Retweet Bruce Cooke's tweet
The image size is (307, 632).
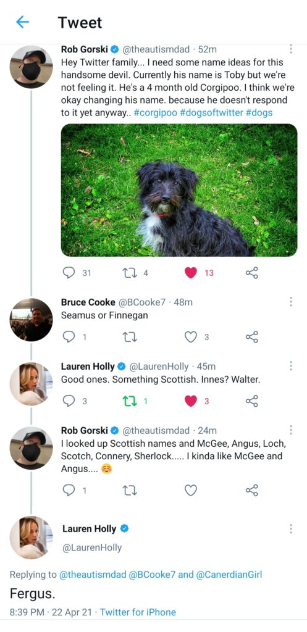[130, 337]
